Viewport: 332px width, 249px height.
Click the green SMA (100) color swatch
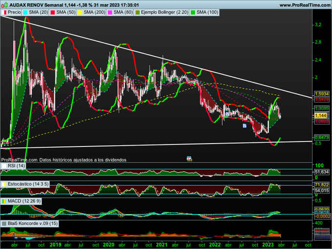click(x=193, y=12)
